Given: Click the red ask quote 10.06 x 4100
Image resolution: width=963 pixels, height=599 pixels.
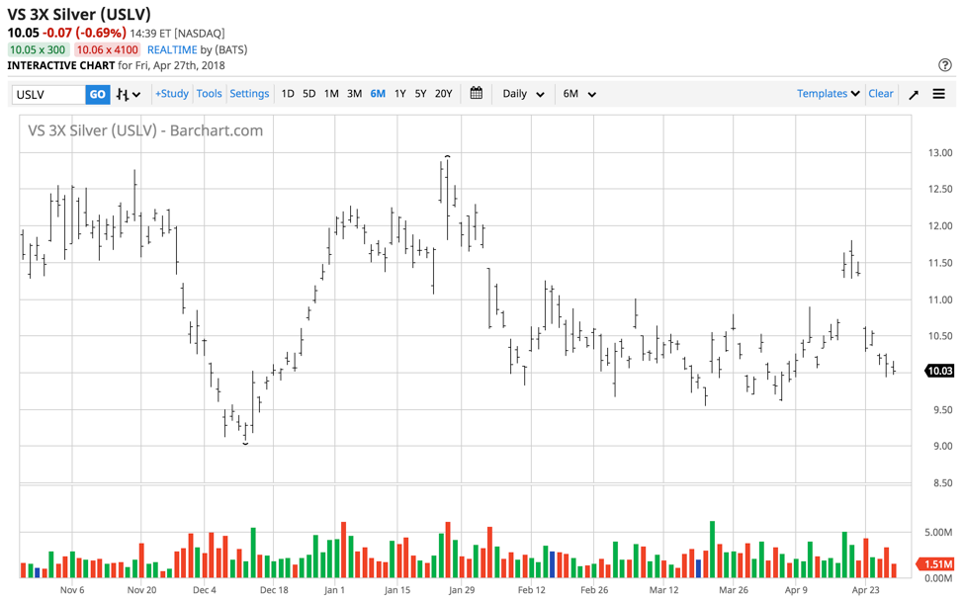Looking at the screenshot, I should point(108,49).
